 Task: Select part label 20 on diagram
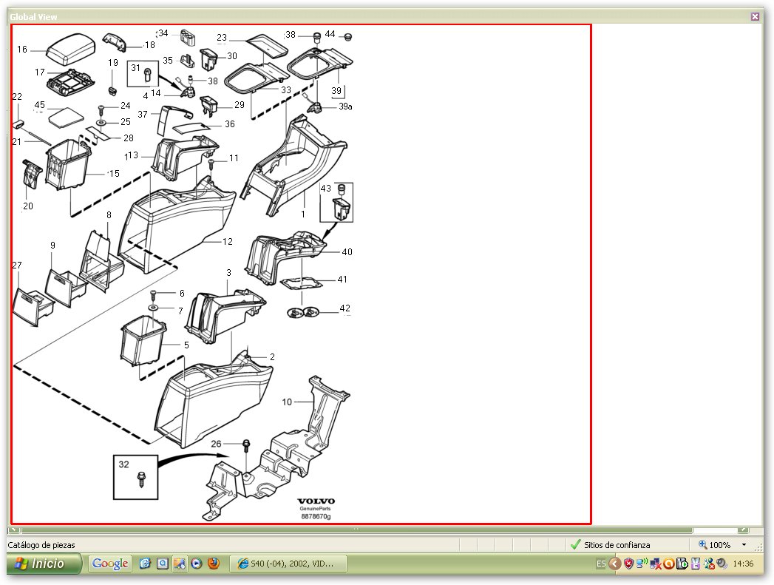click(x=28, y=206)
